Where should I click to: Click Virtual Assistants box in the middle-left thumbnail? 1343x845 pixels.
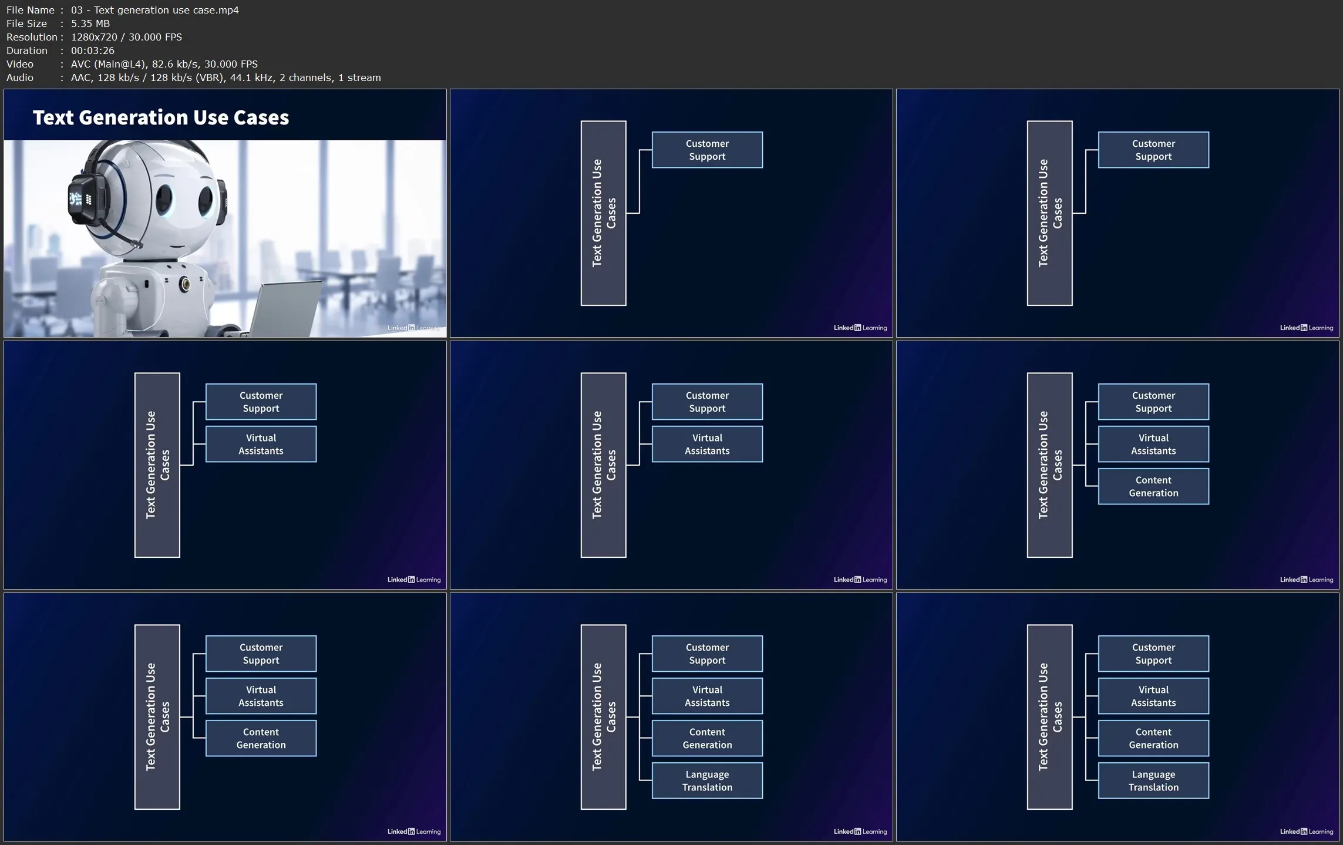click(261, 444)
